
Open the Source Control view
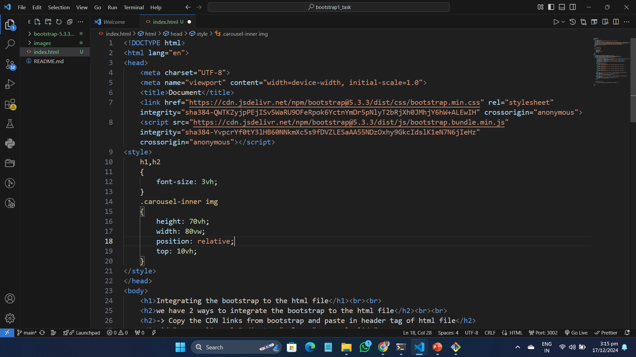[10, 64]
